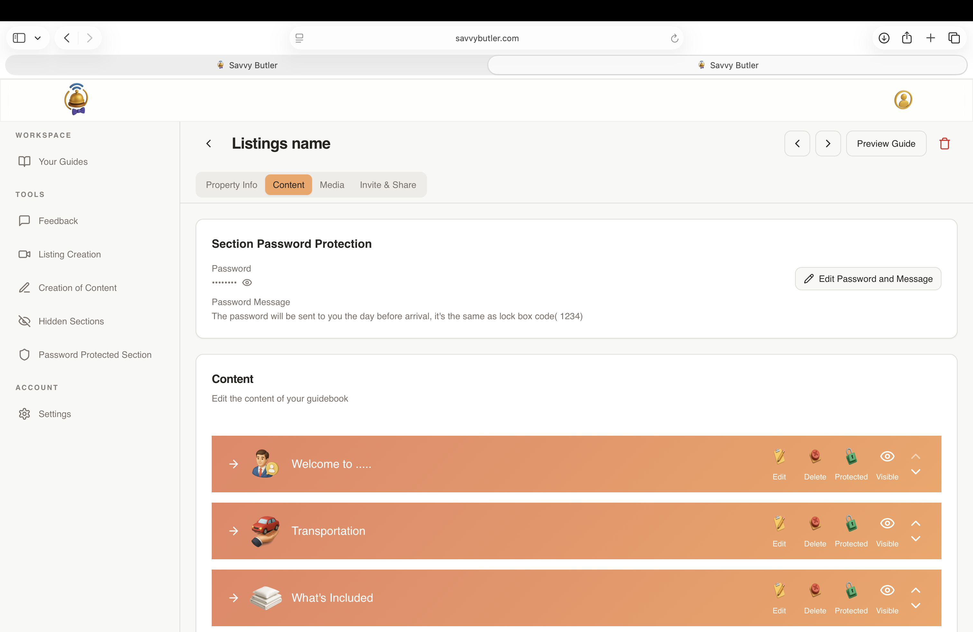
Task: Click Edit Password and Message button
Action: [867, 279]
